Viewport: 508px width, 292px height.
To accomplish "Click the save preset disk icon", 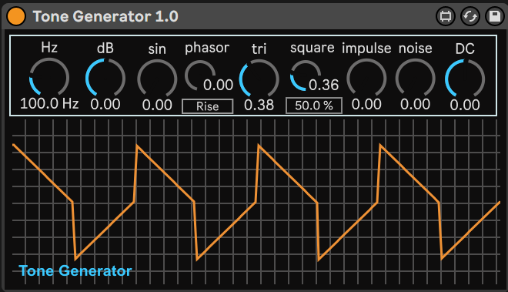I will (494, 16).
